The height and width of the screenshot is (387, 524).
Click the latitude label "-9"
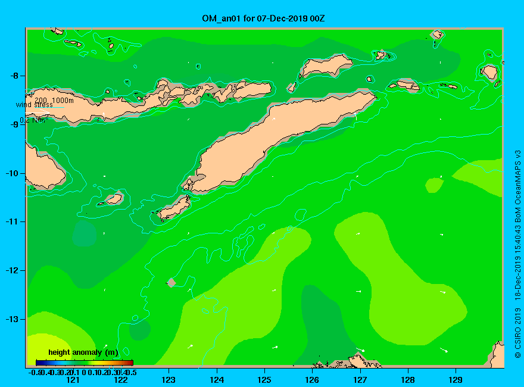click(x=14, y=124)
